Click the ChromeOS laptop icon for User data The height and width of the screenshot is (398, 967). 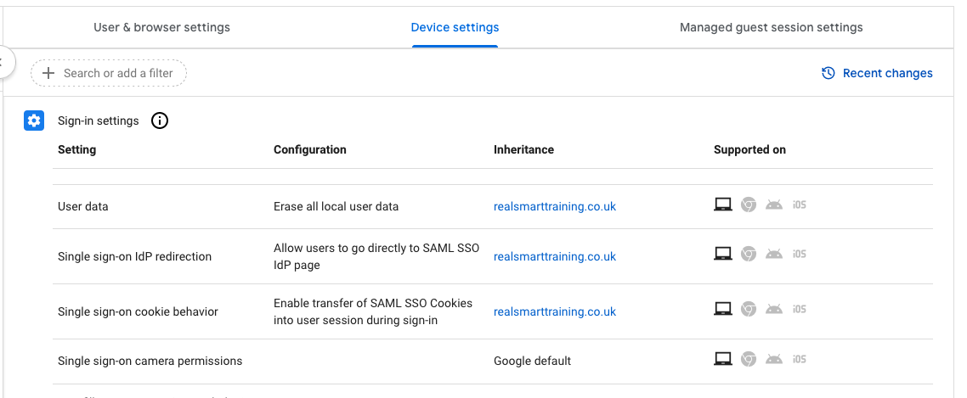pos(722,205)
